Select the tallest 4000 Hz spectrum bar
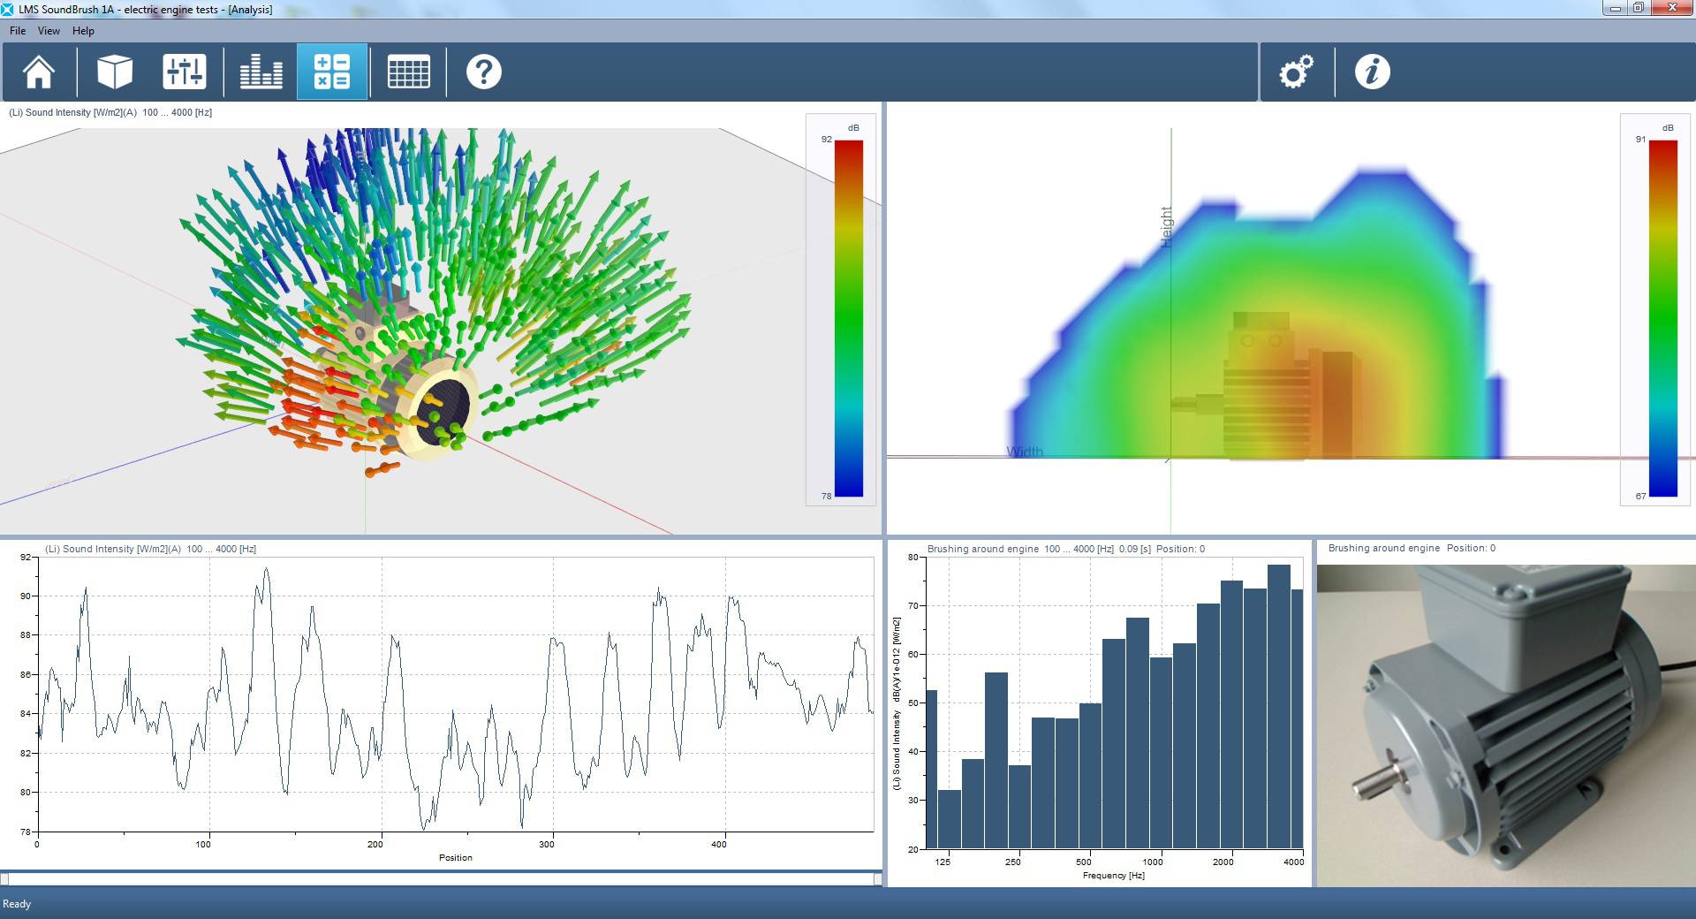The height and width of the screenshot is (919, 1696). pos(1279,706)
